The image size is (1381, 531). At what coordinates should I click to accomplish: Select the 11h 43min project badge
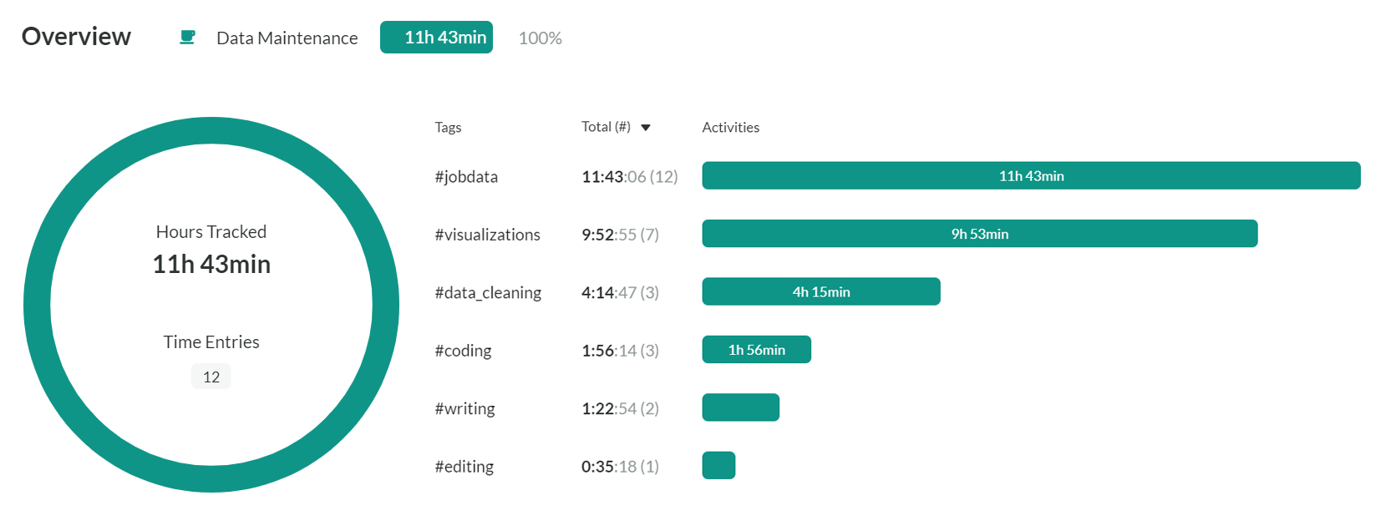[x=436, y=38]
